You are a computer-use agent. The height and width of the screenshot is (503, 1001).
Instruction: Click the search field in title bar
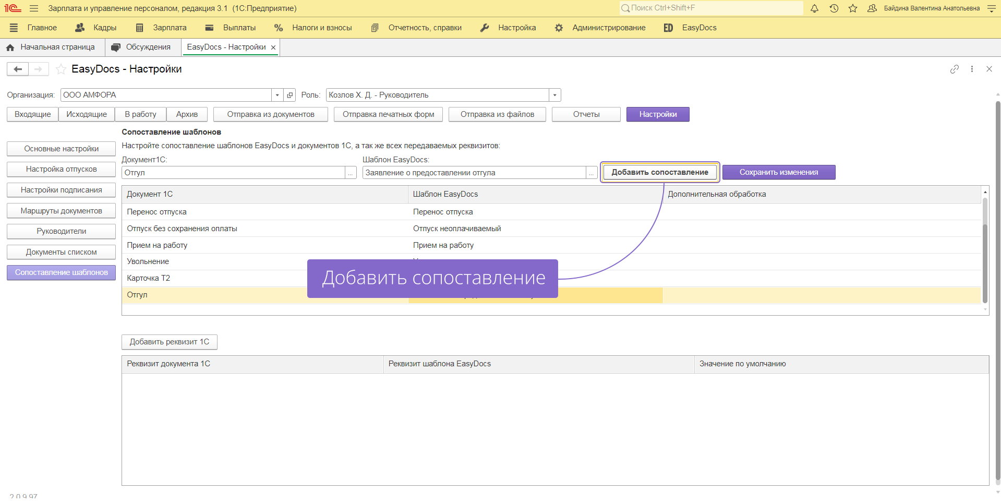point(712,8)
